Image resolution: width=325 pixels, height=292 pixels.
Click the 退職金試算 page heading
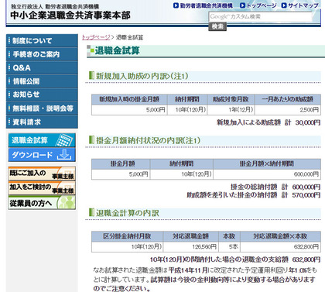click(x=117, y=50)
